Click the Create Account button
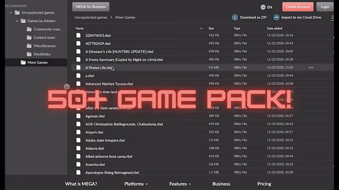 point(298,7)
